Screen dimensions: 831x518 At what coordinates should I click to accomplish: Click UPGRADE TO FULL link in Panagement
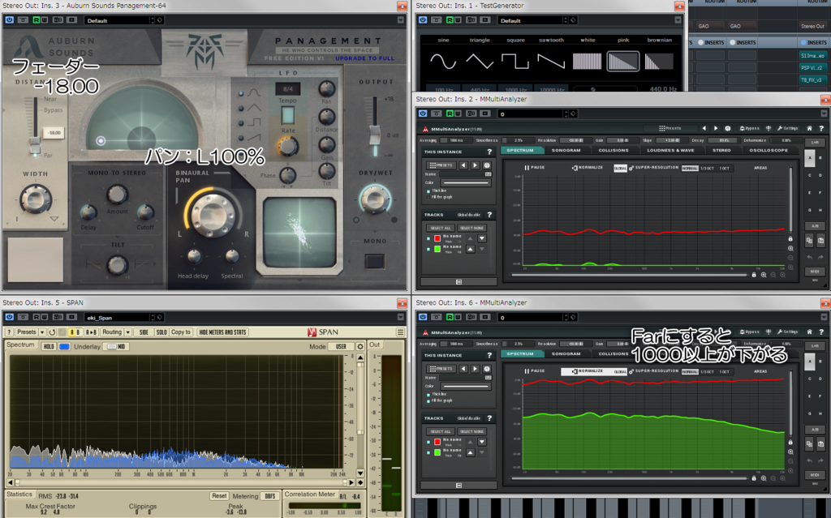point(364,58)
